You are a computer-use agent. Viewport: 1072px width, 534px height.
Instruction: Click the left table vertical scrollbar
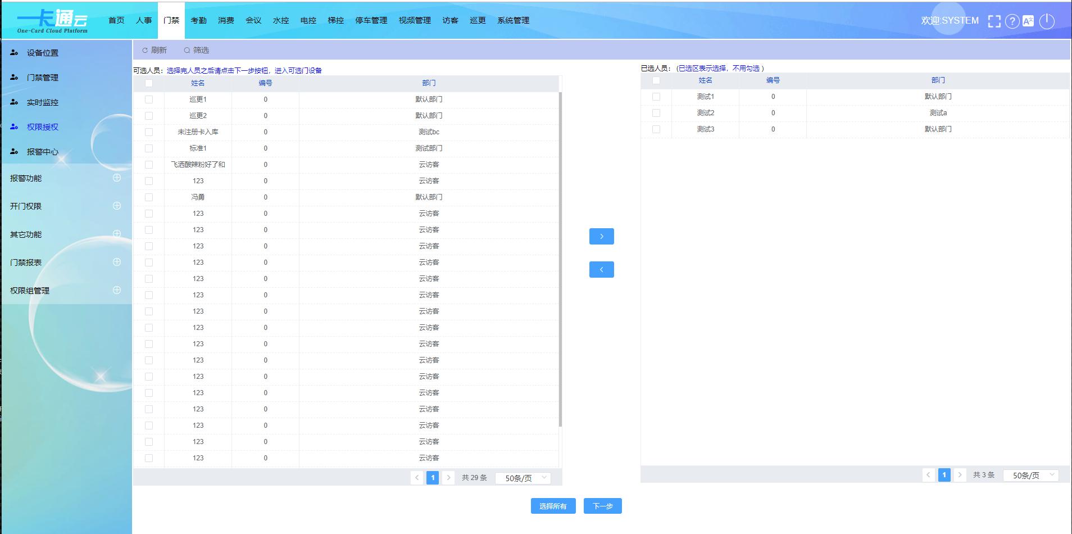[560, 259]
